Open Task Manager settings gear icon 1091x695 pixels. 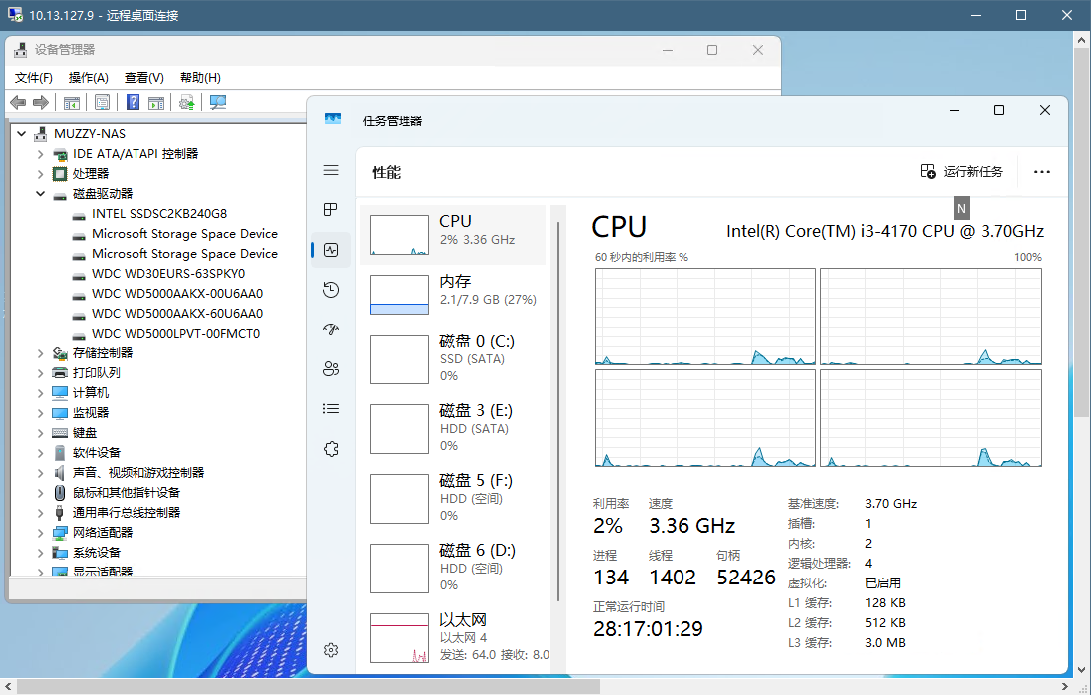[x=331, y=650]
